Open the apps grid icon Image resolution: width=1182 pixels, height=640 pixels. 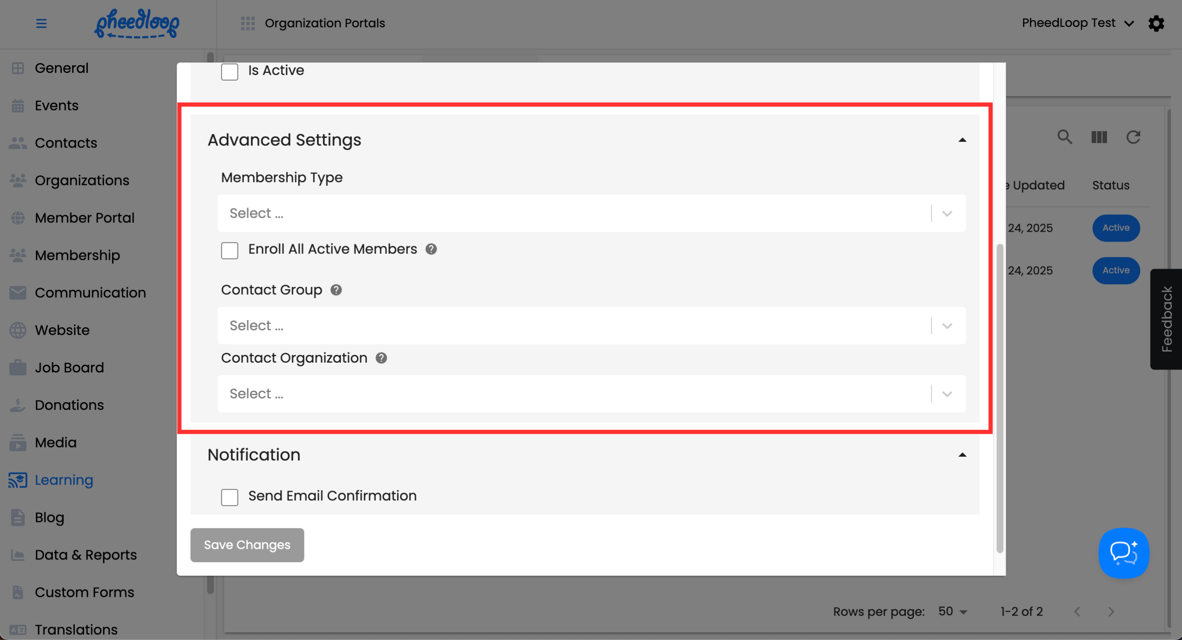click(248, 23)
